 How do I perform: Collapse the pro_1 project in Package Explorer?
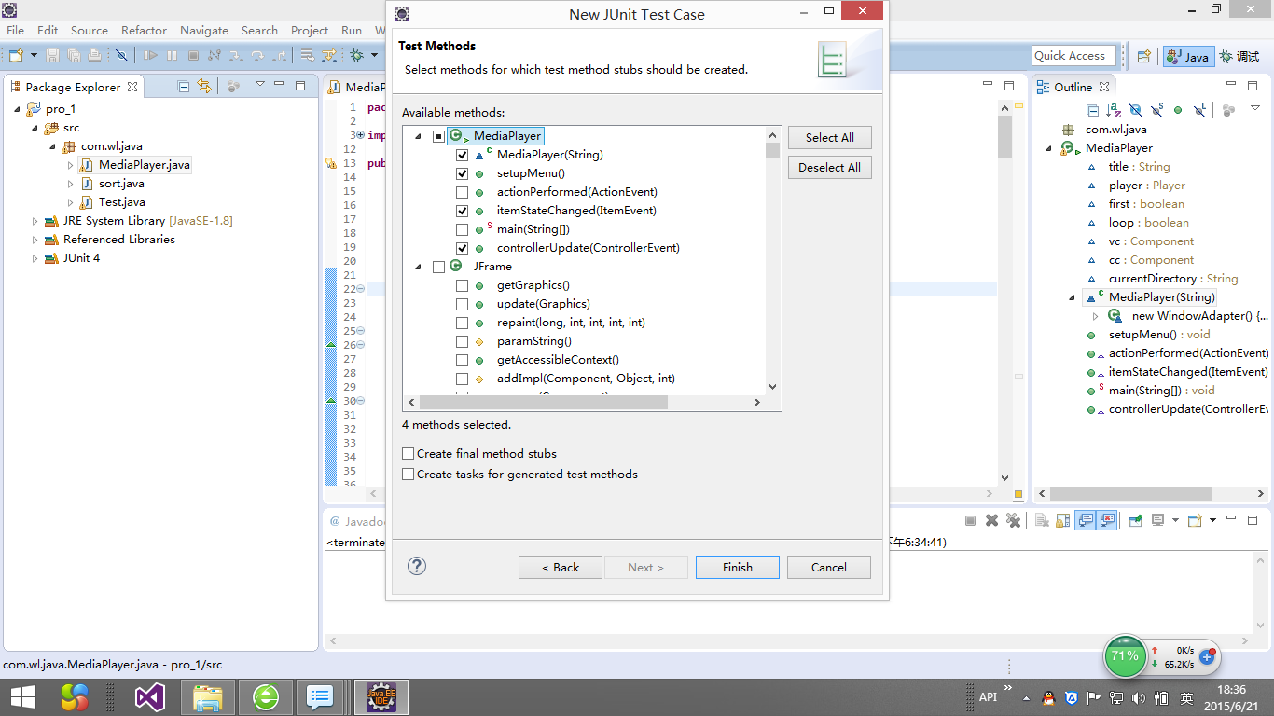coord(17,109)
